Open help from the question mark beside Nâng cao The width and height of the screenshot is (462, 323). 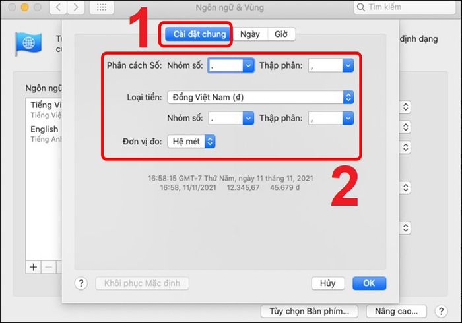441,311
